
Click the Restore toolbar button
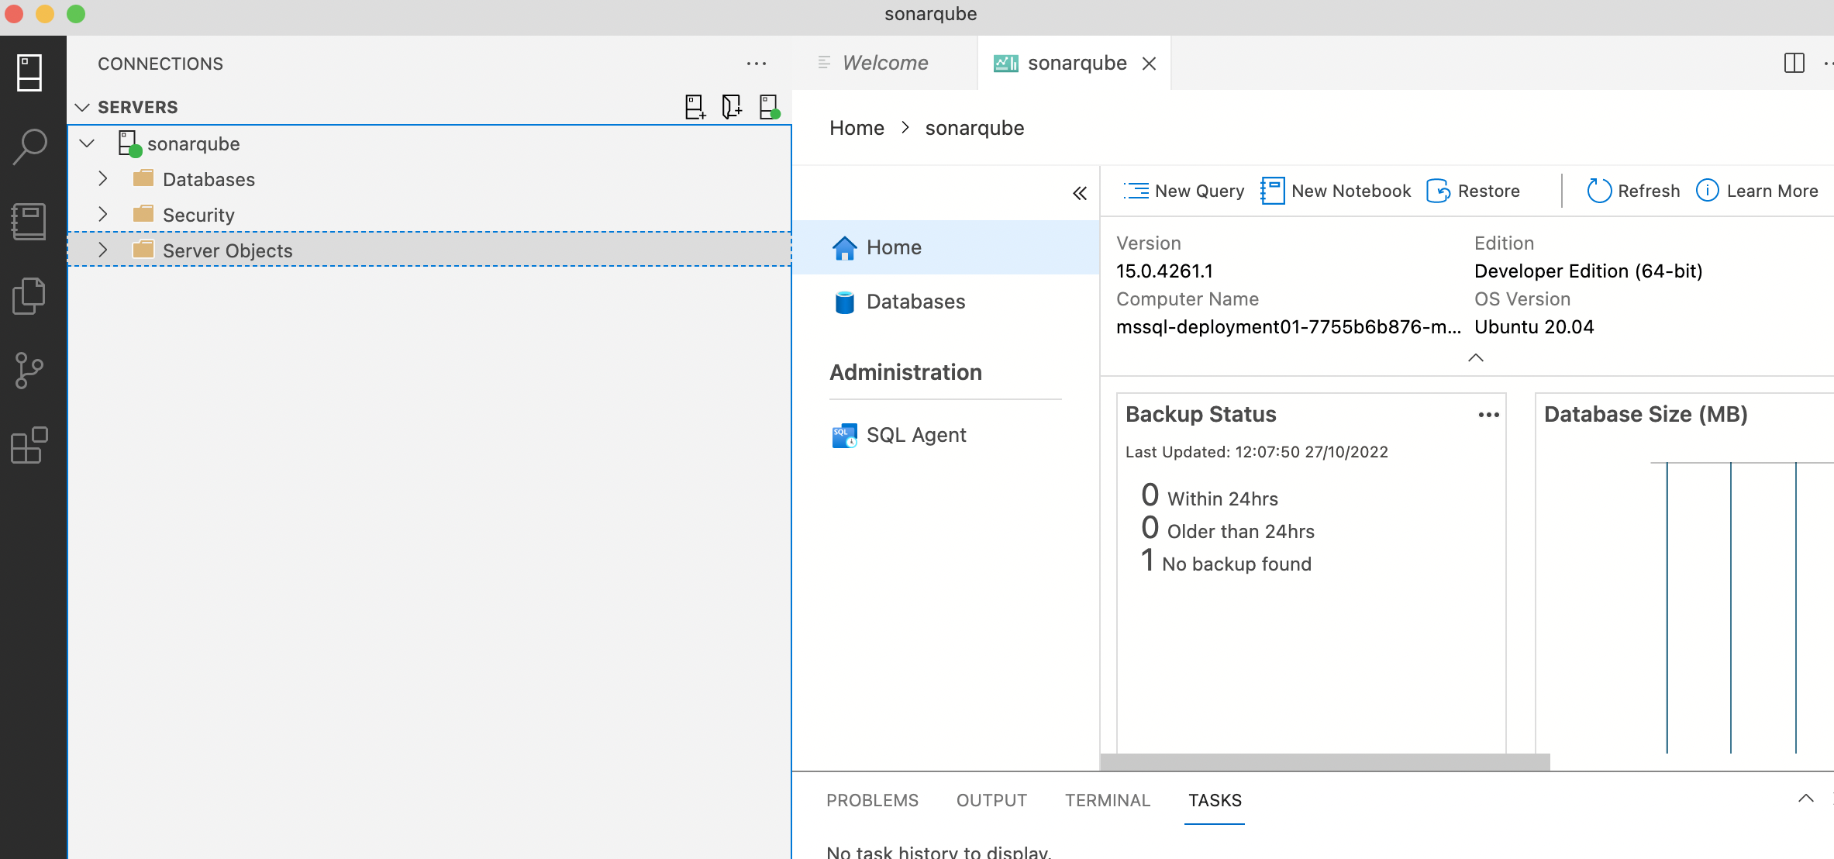click(1473, 191)
